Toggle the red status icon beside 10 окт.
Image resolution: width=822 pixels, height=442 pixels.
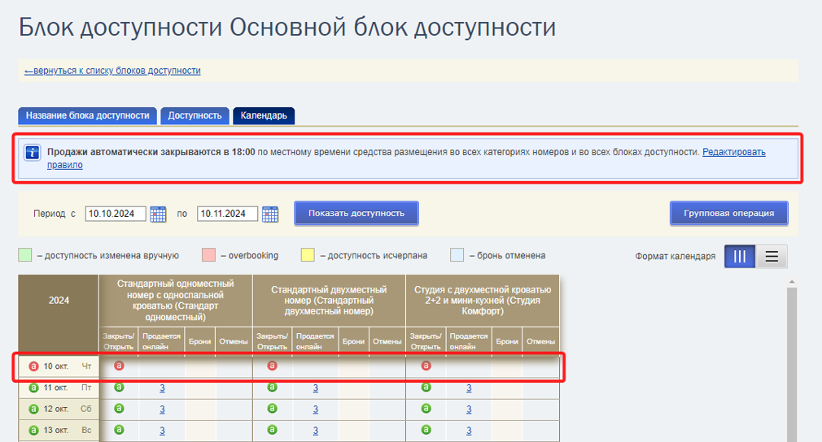click(x=33, y=366)
